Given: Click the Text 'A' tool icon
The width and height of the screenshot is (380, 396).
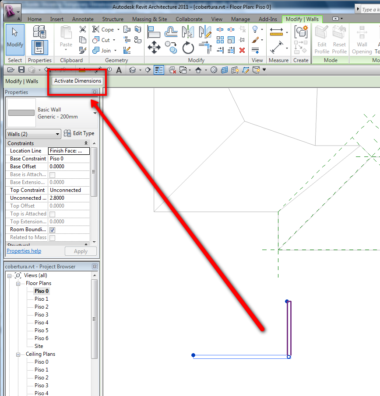Looking at the screenshot, I should tap(119, 70).
